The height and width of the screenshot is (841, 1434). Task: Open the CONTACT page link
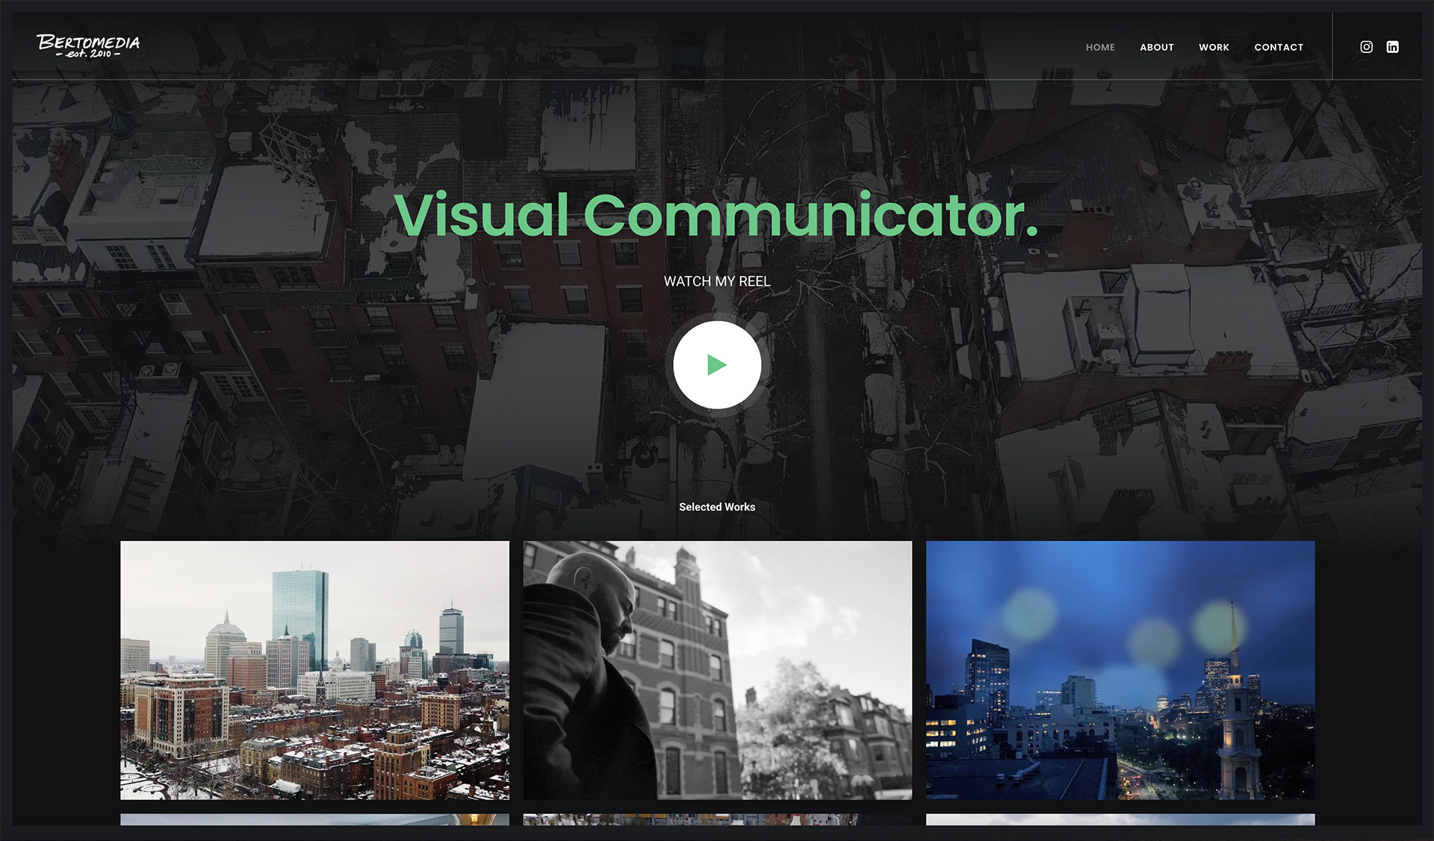coord(1278,47)
